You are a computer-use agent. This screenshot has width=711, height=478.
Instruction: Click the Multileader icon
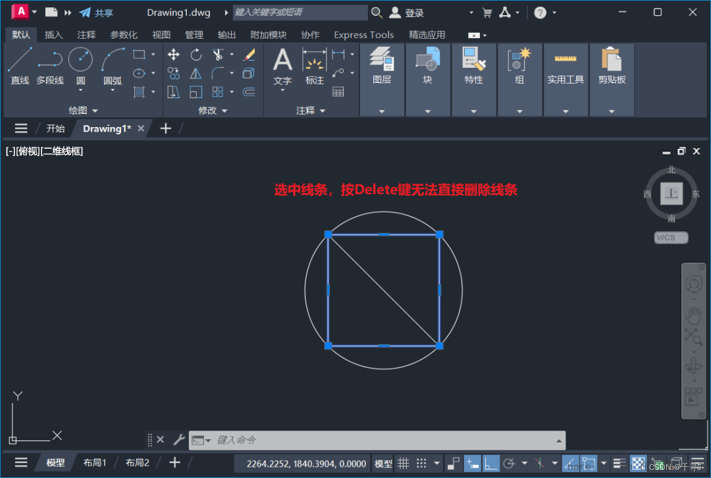338,73
